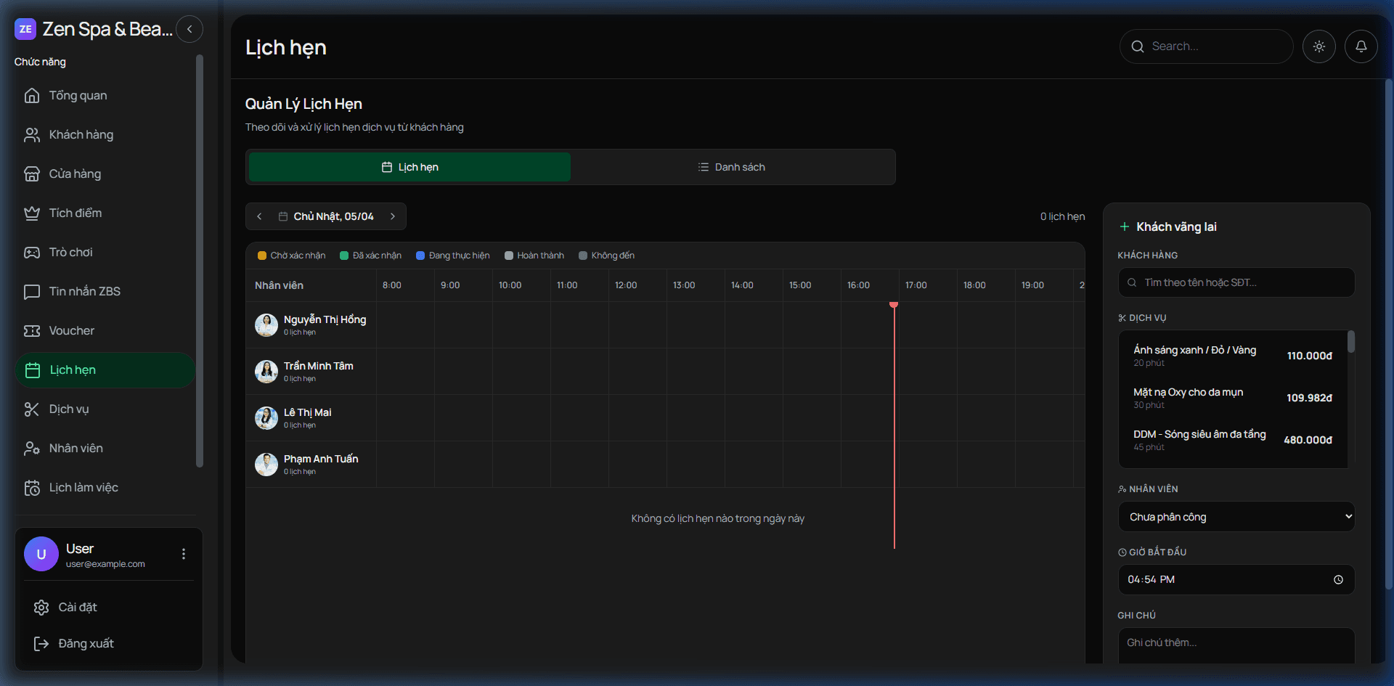The width and height of the screenshot is (1394, 686).
Task: Click the Đăng xuất logout icon
Action: coord(41,644)
